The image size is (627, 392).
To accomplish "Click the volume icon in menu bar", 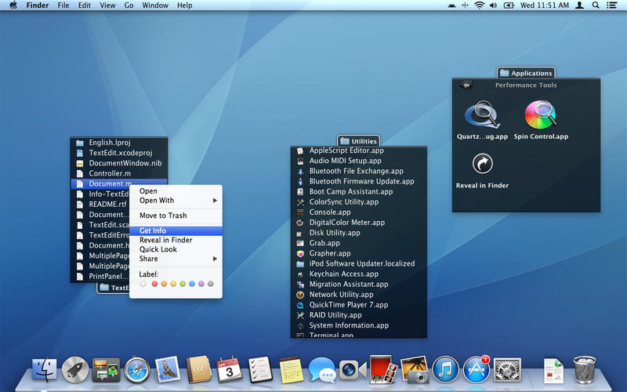I will point(493,5).
